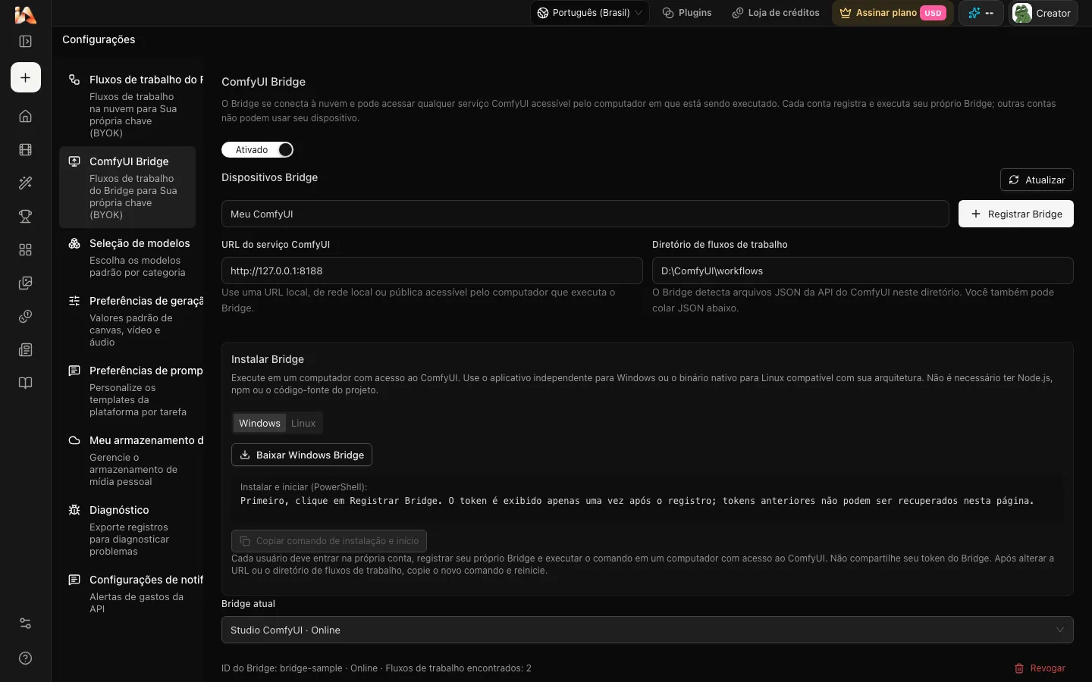Viewport: 1092px width, 682px height.
Task: Click the URL do serviço ComfyUI field
Action: [431, 271]
